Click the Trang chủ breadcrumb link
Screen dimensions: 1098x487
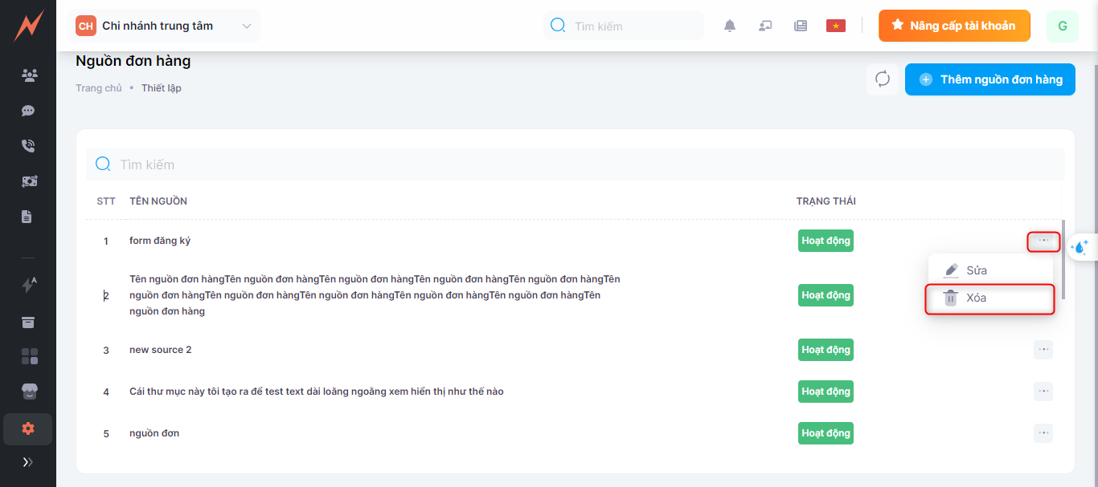99,88
